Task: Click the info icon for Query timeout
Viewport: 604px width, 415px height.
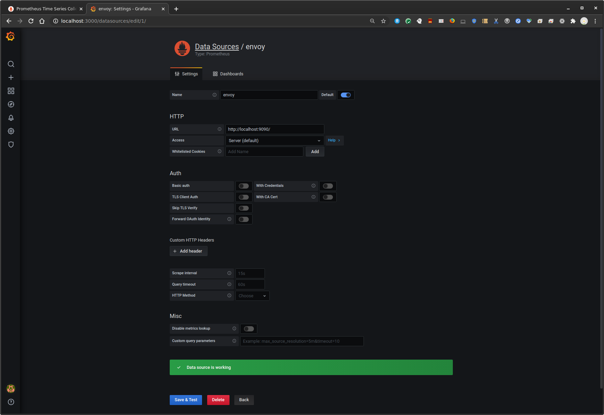Action: click(x=229, y=285)
